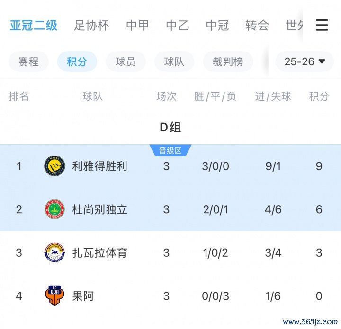Viewport: 341px width, 329px height.
Task: Open team page for 果阿
Action: (83, 296)
